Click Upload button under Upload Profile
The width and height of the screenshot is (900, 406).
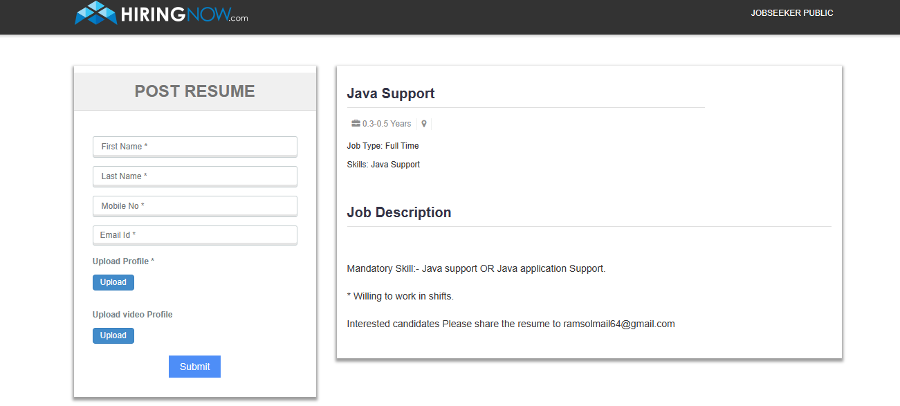coord(113,282)
